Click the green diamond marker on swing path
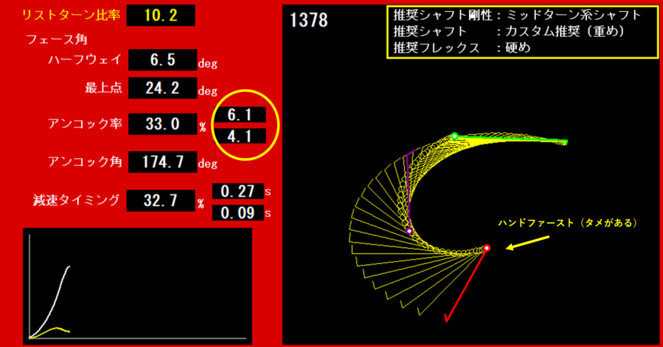 coord(455,136)
